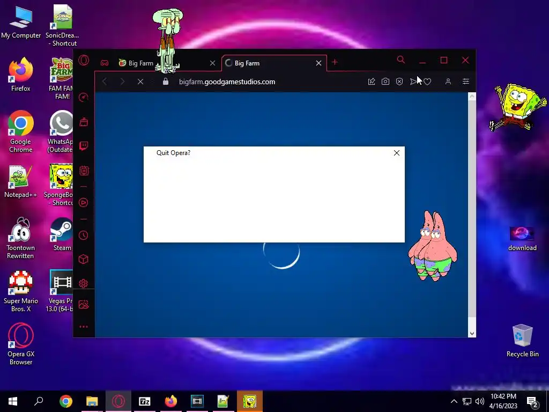
Task: Open 7-Zip from the taskbar
Action: (145, 401)
